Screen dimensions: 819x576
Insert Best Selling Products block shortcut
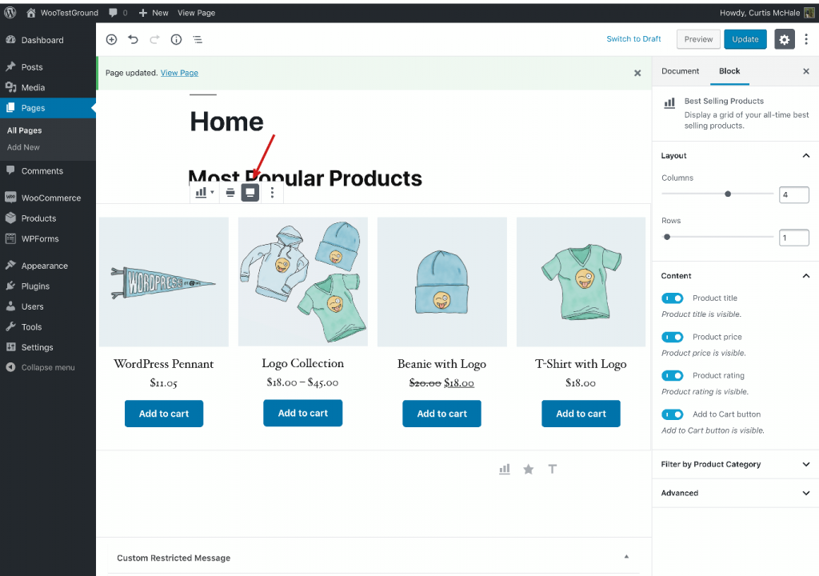tap(505, 469)
